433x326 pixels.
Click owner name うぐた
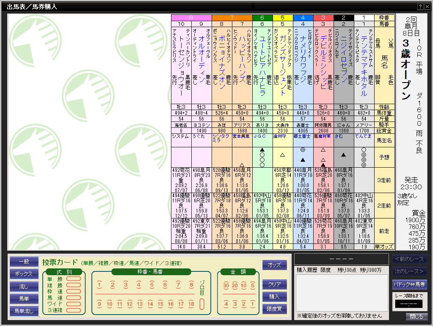point(199,136)
